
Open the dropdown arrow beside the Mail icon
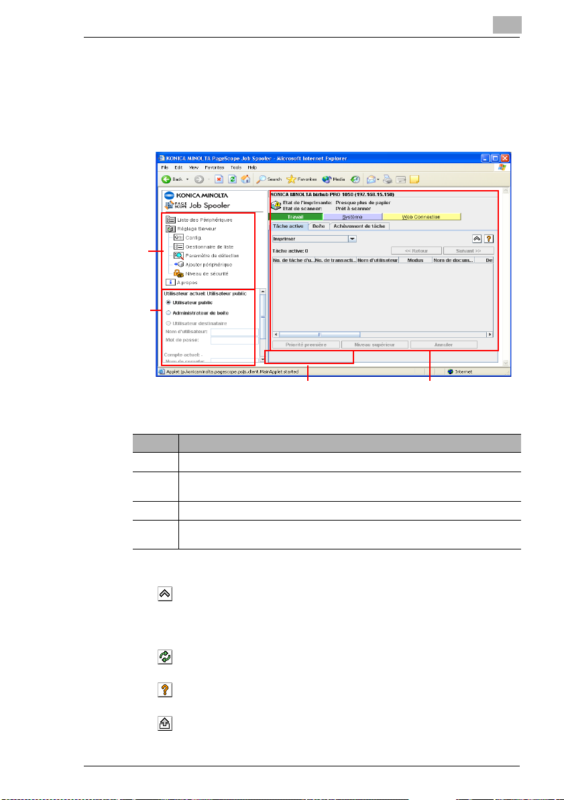[378, 179]
